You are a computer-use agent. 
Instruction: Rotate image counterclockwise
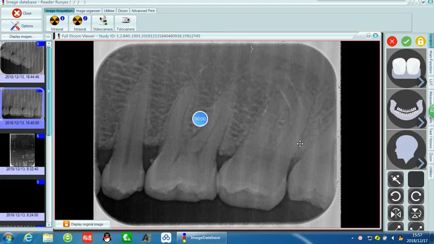[396, 197]
